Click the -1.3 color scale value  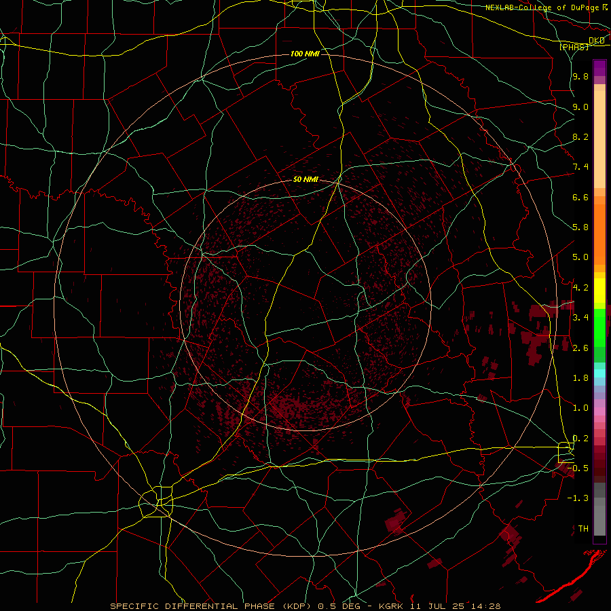tap(578, 498)
